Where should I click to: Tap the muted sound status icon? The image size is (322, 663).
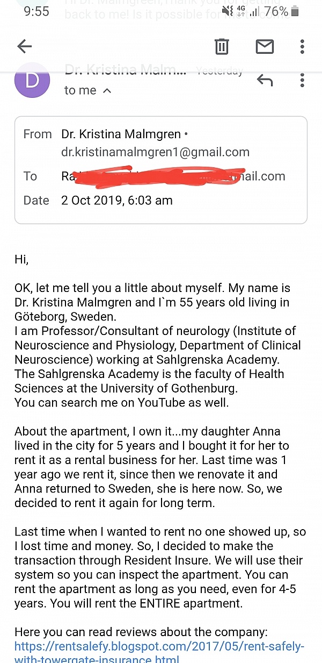[x=228, y=11]
